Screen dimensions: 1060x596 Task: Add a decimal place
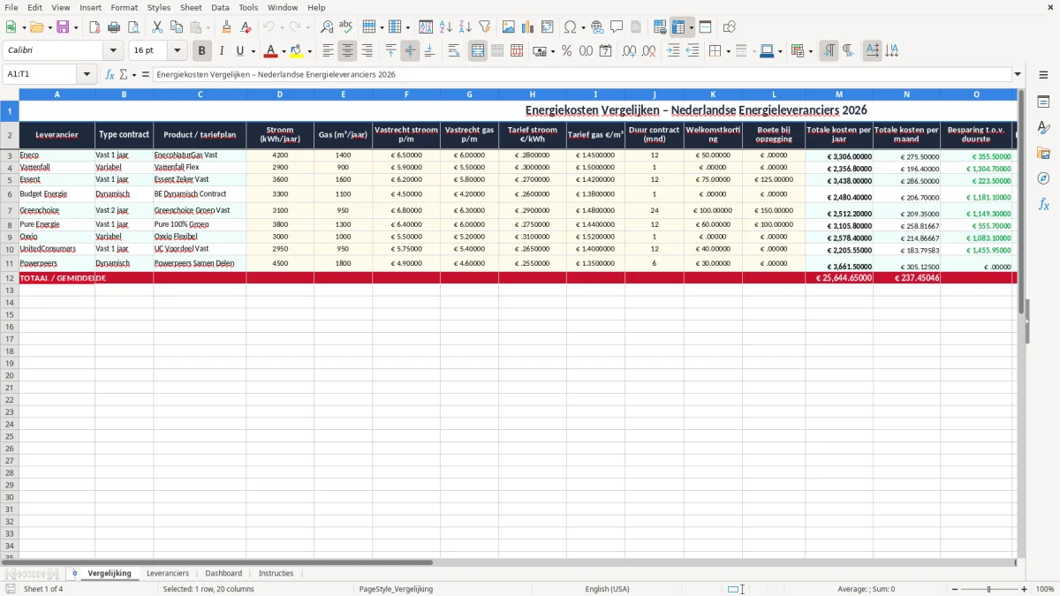(629, 51)
